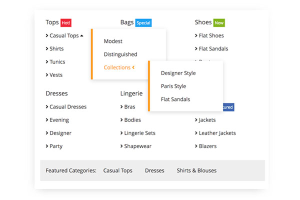300x200 pixels.
Task: Click the blue Special badge beside Bags
Action: pyautogui.click(x=143, y=22)
